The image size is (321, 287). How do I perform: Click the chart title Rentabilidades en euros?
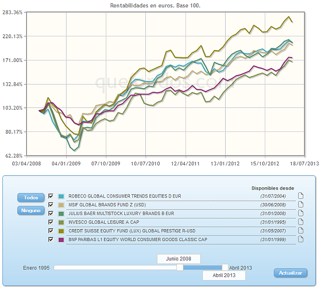coord(155,6)
